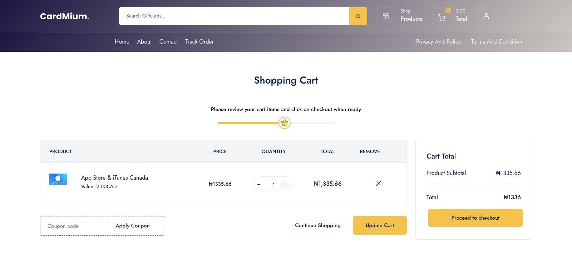Go to Track Order
The image size is (572, 255).
tap(199, 42)
